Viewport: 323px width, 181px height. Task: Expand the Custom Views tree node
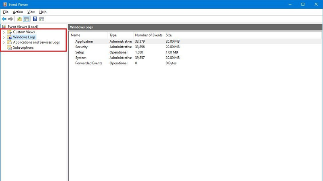4,32
